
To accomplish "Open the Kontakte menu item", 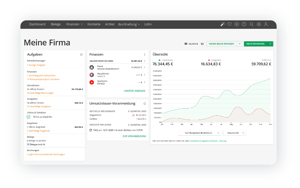I will pos(94,24).
